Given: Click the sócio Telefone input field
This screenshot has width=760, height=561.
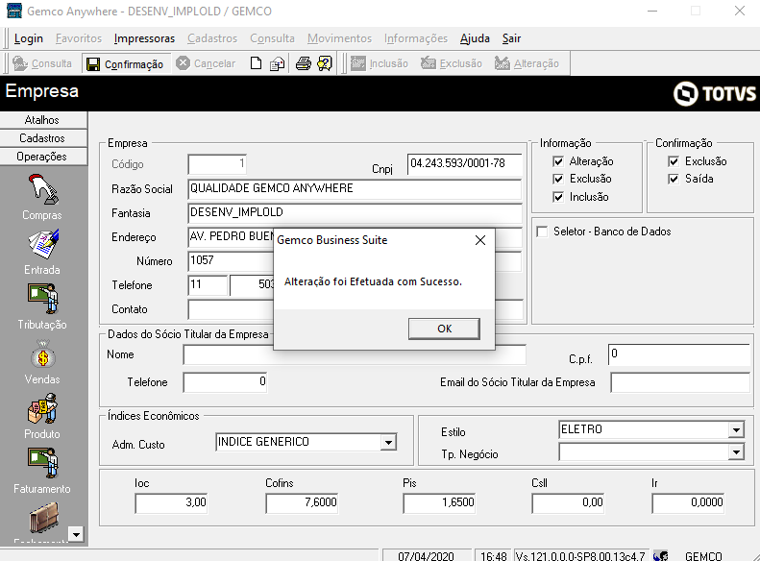Looking at the screenshot, I should pos(225,382).
